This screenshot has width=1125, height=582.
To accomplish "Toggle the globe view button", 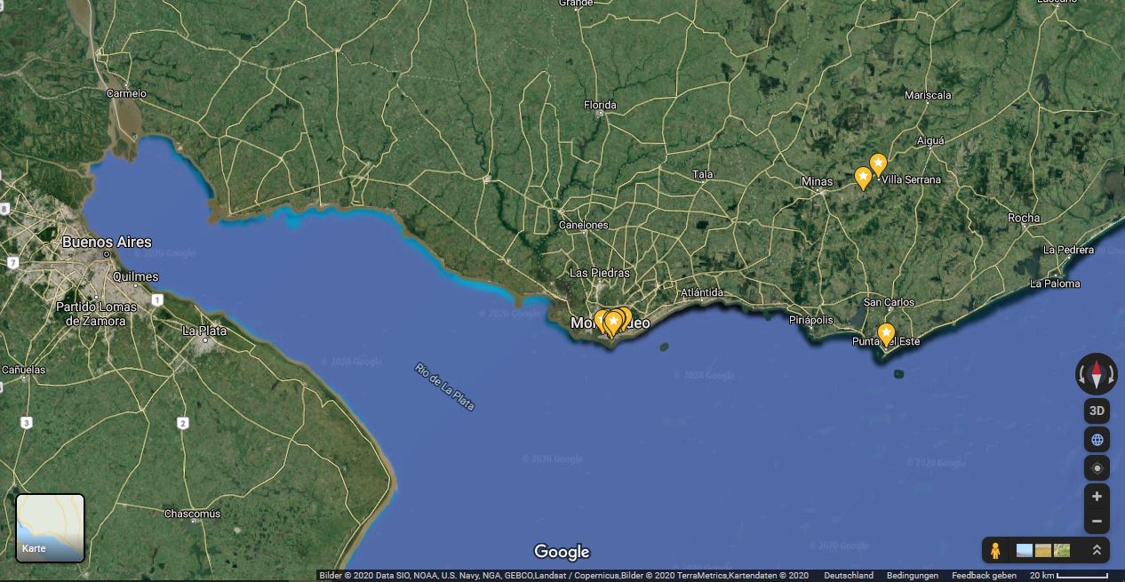I will [x=1097, y=440].
